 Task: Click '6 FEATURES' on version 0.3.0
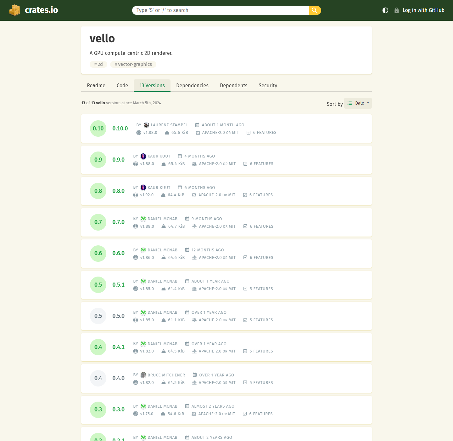[x=261, y=414]
